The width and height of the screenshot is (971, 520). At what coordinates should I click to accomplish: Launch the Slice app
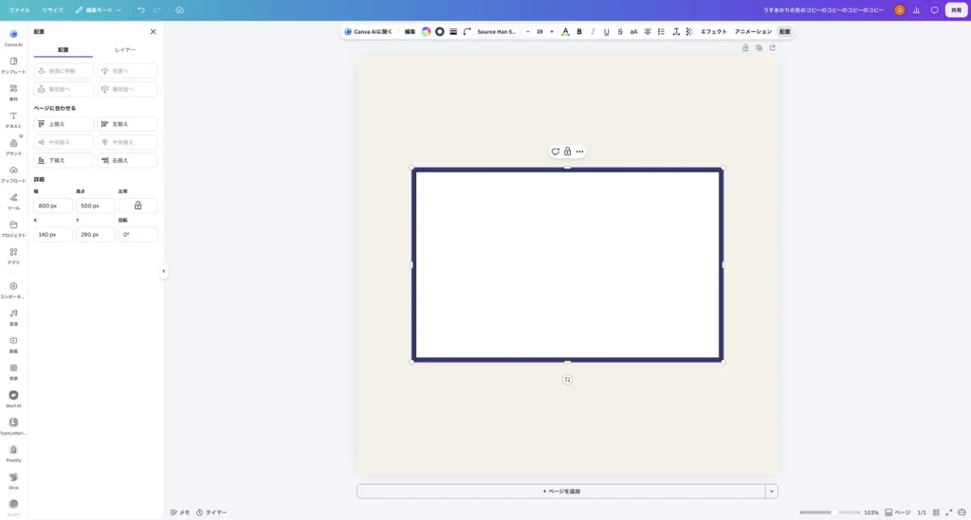point(13,480)
